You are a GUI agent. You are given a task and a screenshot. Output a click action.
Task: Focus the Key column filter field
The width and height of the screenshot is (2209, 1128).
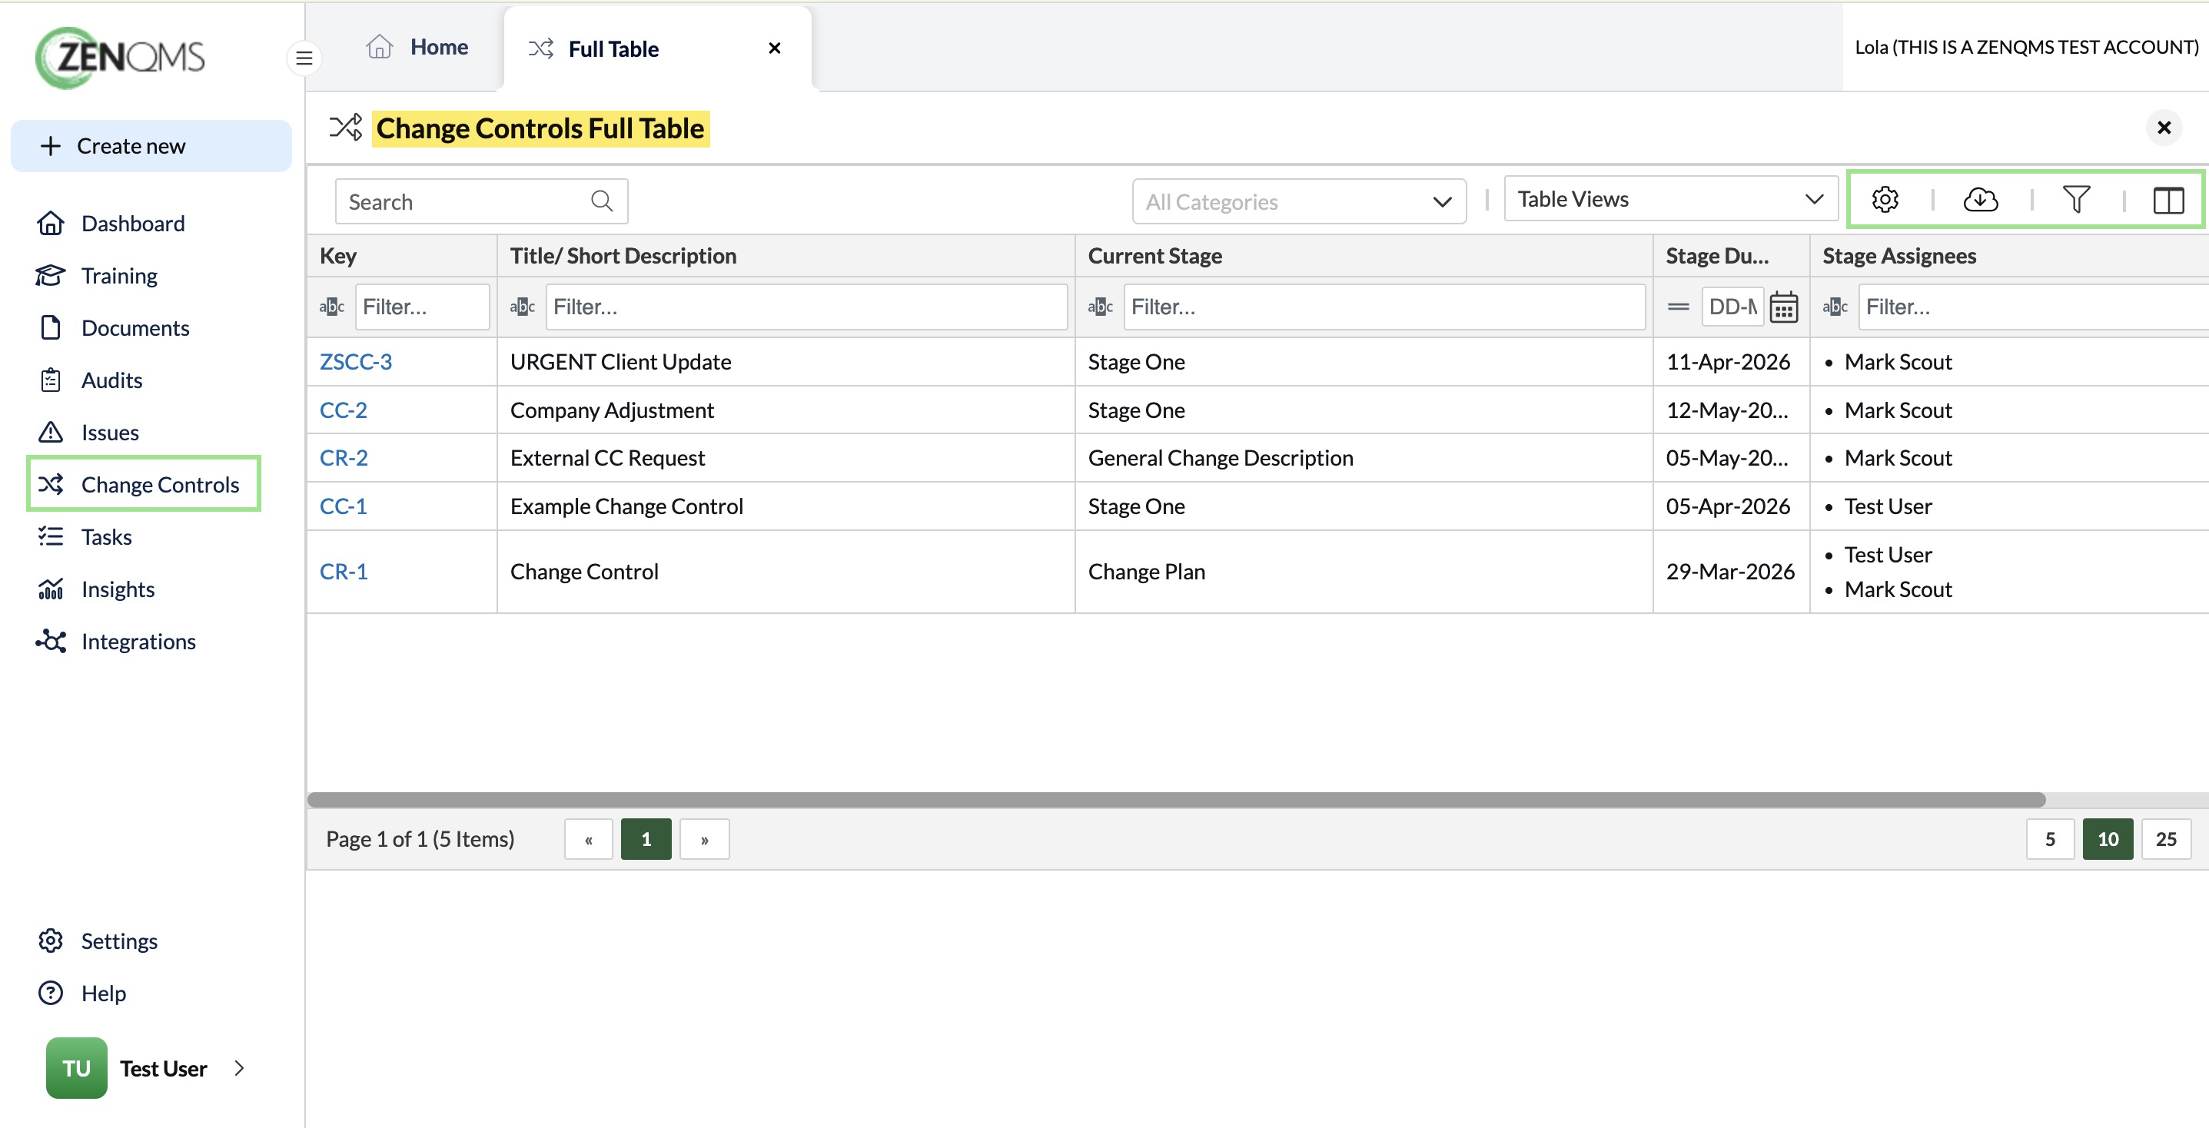coord(422,307)
